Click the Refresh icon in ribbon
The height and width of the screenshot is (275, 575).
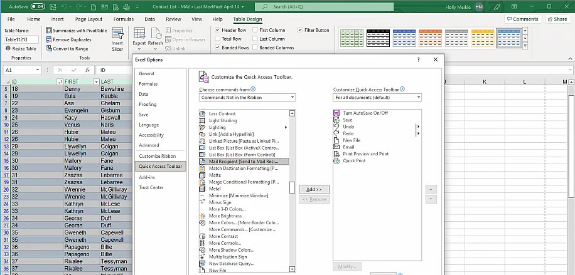tap(156, 34)
